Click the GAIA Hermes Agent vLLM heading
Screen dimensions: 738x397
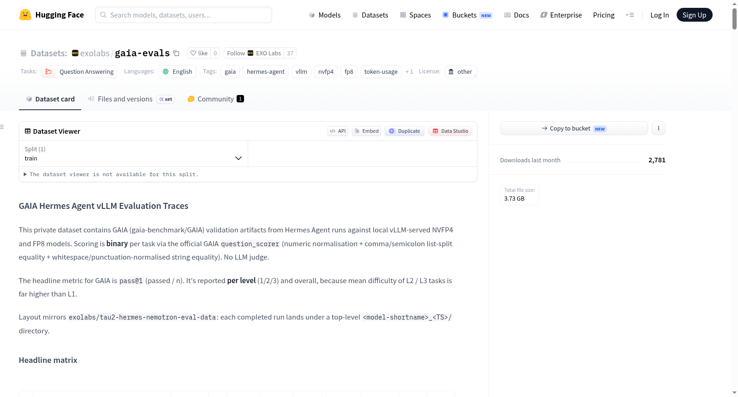[x=103, y=206]
